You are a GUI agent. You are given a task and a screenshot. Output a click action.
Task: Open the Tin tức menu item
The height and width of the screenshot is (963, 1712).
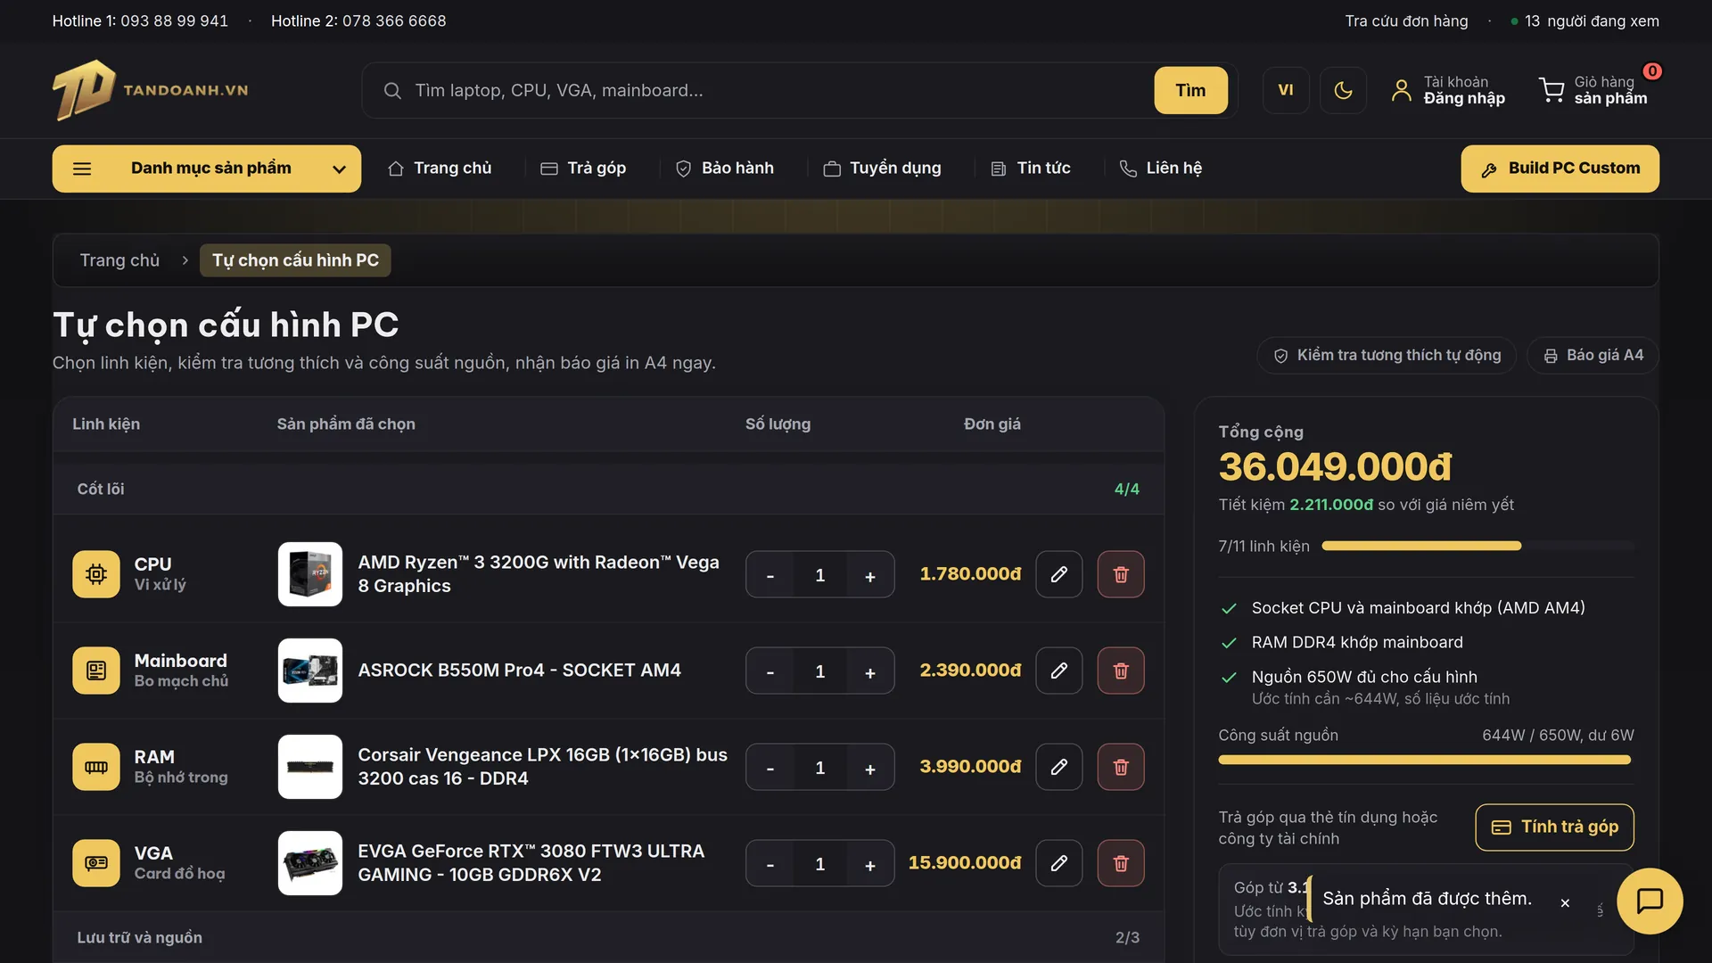pos(1031,169)
